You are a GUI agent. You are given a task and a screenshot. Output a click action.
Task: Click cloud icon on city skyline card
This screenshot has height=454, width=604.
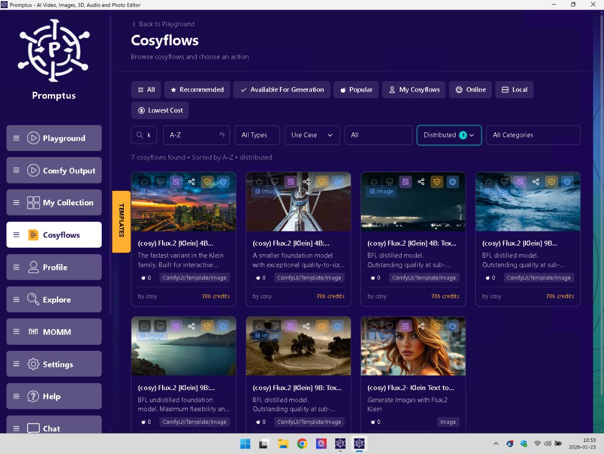tap(145, 182)
